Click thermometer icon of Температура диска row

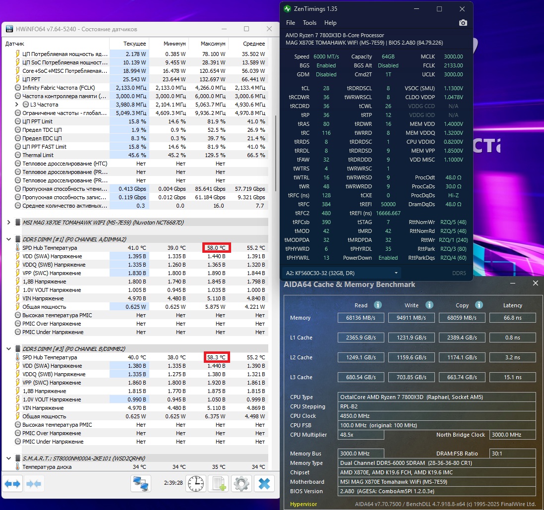(x=18, y=467)
